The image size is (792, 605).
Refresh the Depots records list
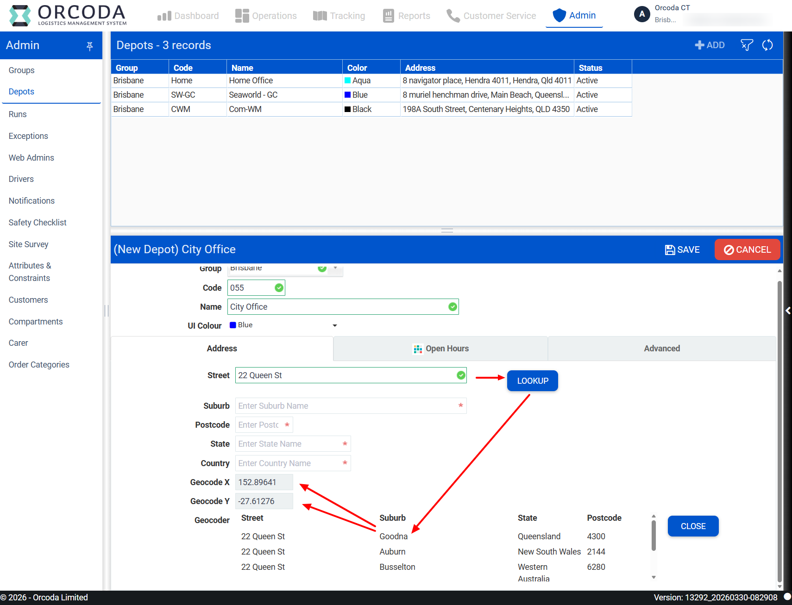tap(767, 45)
